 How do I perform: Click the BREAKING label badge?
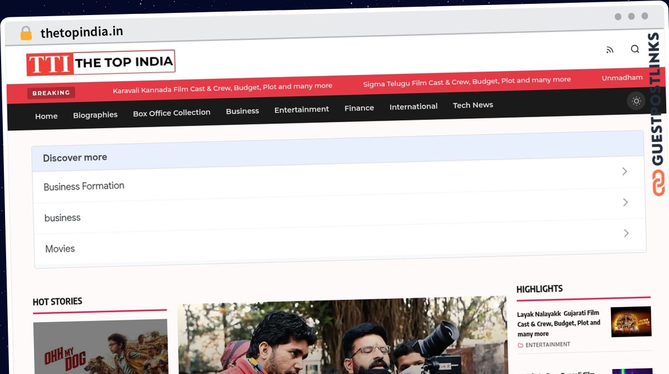coord(51,93)
